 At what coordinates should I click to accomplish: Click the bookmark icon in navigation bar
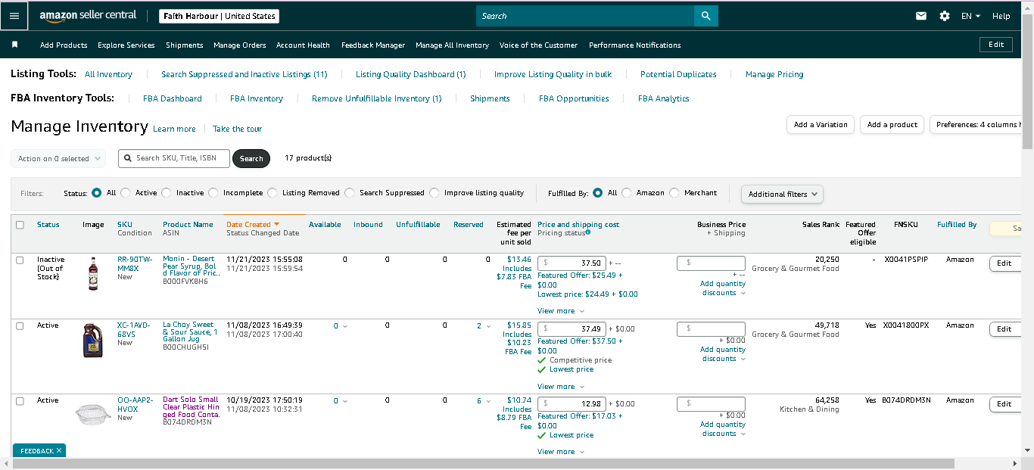[14, 45]
